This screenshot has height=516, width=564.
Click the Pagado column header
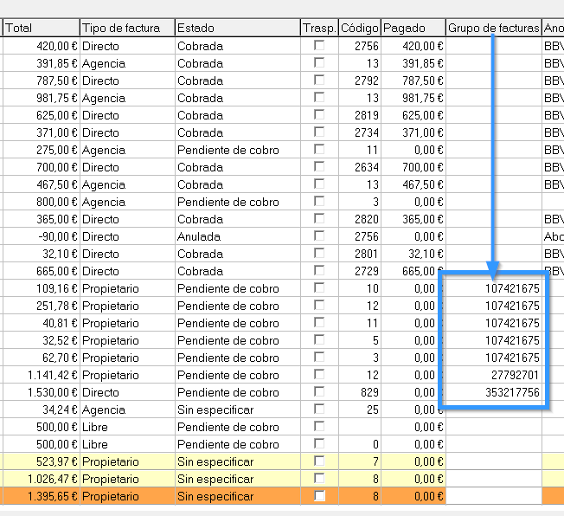click(x=413, y=29)
